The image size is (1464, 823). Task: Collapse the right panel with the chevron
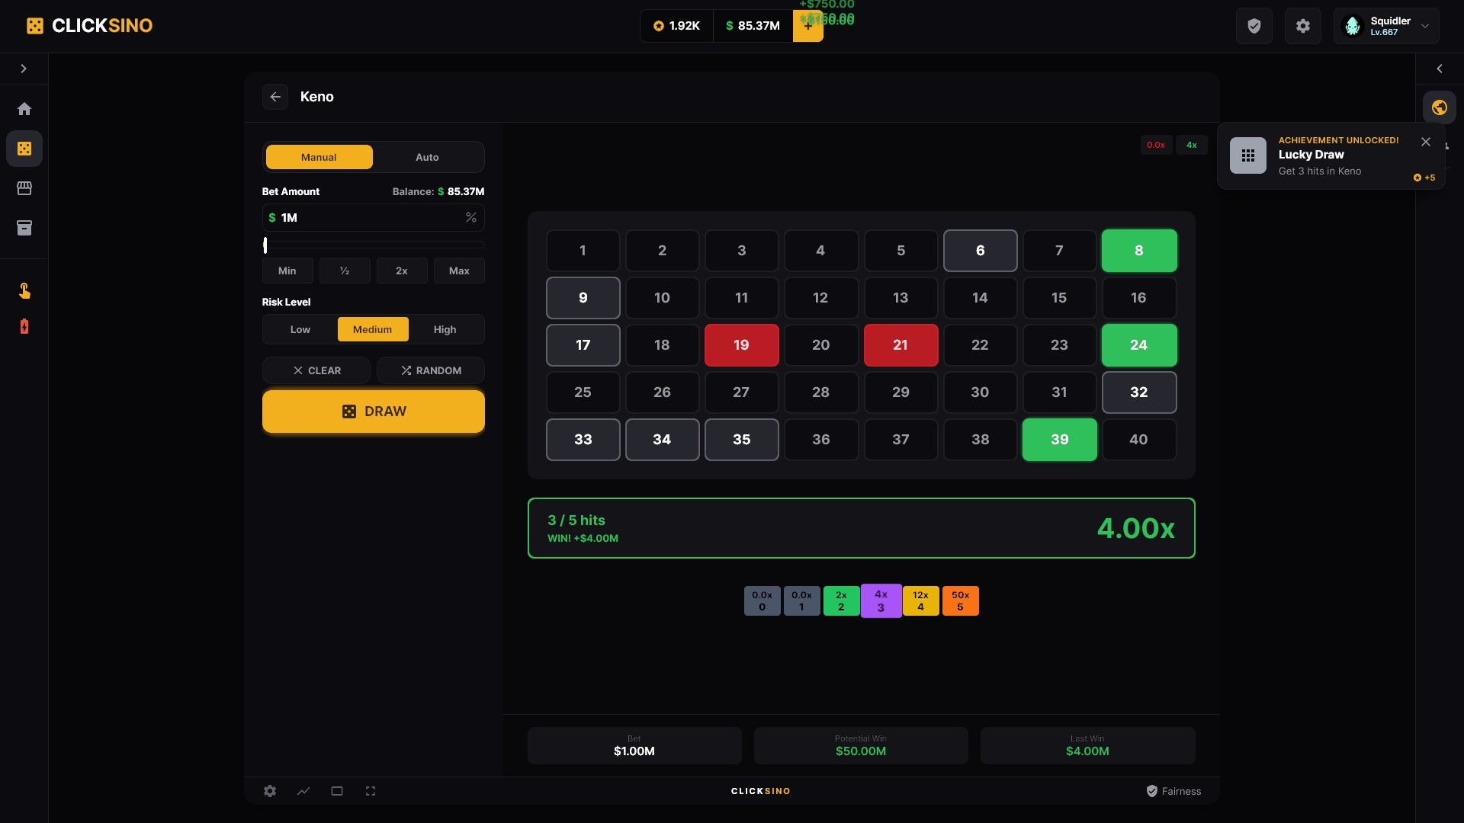pyautogui.click(x=1440, y=69)
